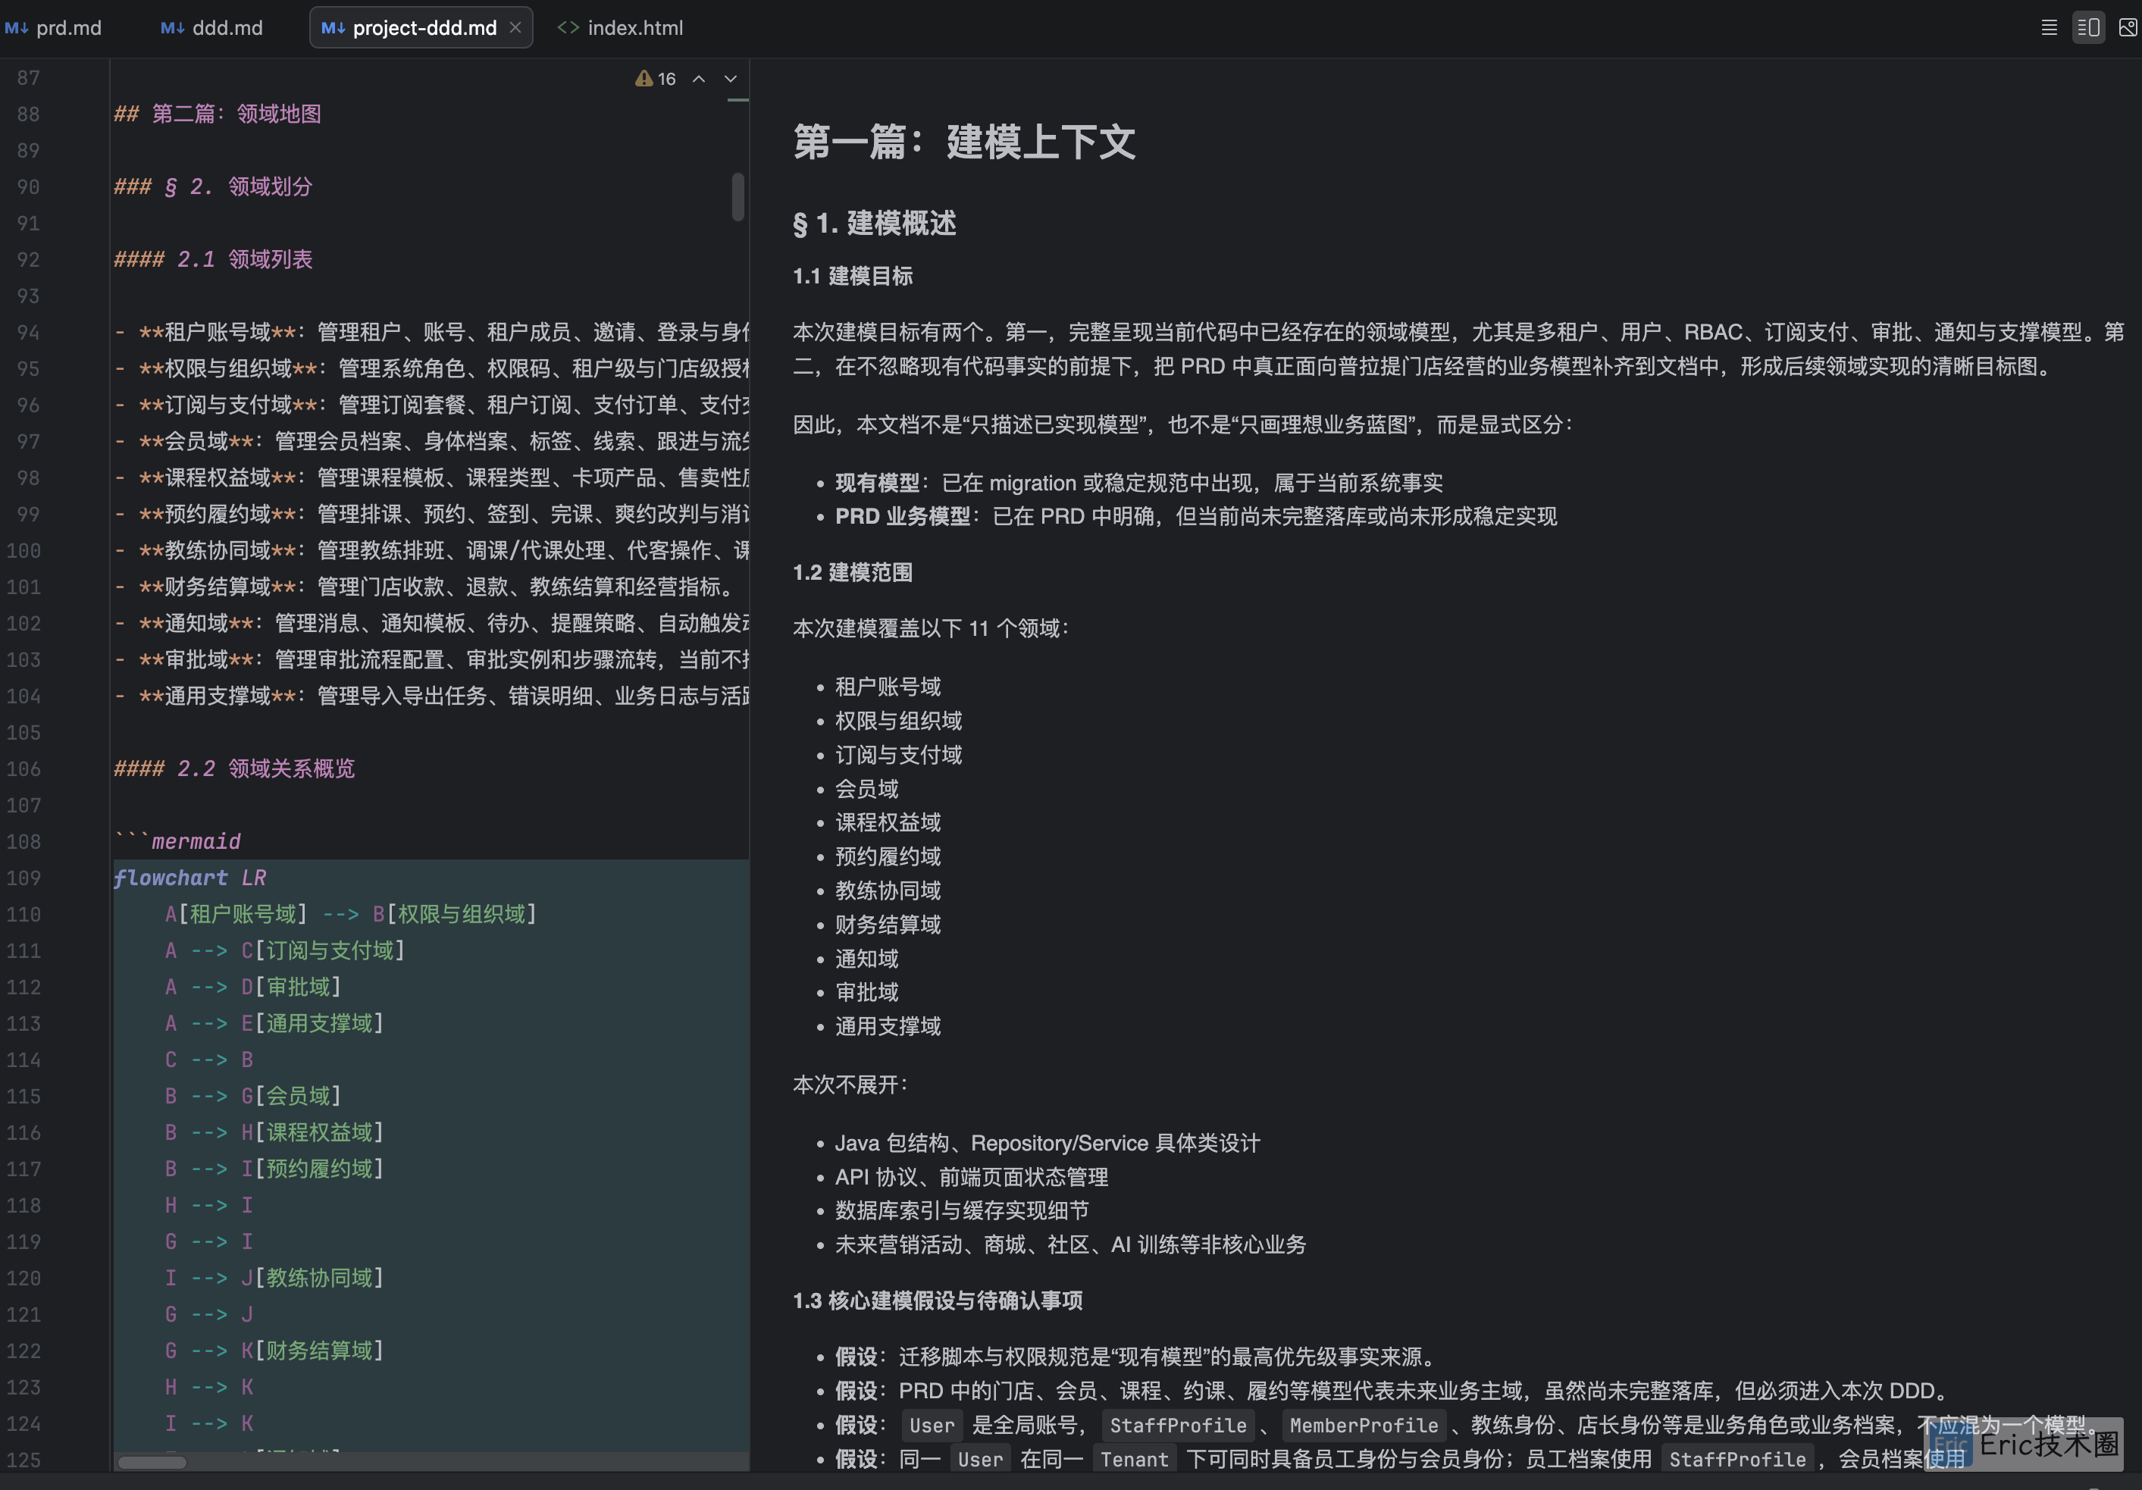Open the index.html tab
This screenshot has width=2142, height=1490.
click(x=621, y=28)
